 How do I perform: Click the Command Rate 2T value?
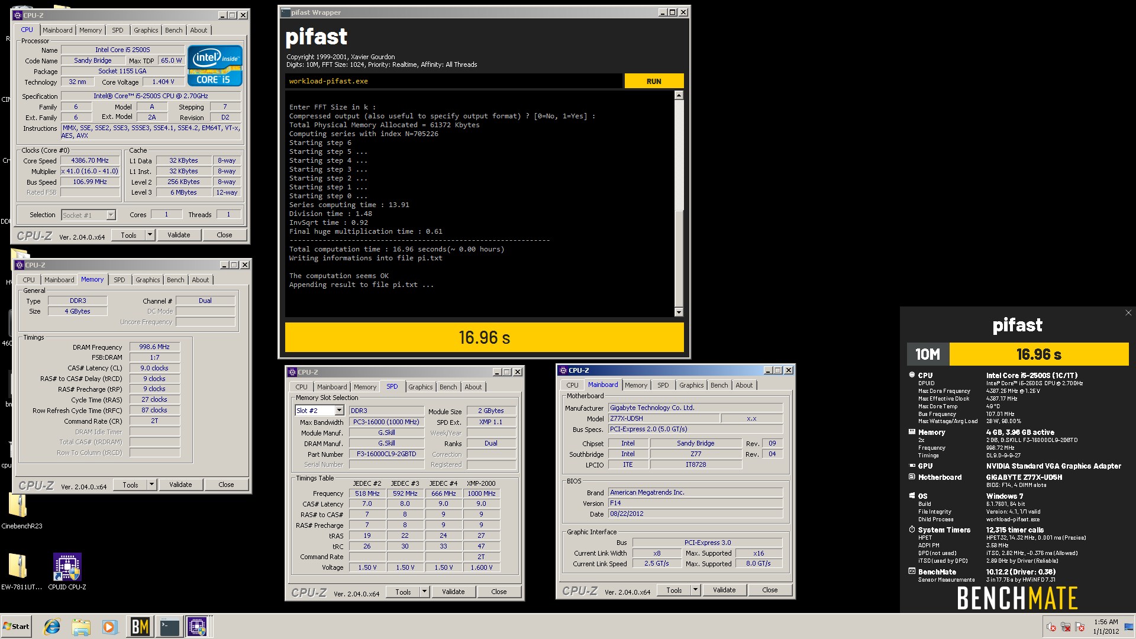point(154,421)
